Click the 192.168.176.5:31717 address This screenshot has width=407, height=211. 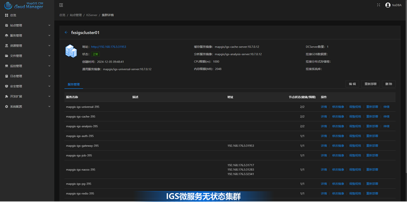point(240,165)
